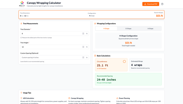Click the Power Planning warning icon

pos(117,98)
